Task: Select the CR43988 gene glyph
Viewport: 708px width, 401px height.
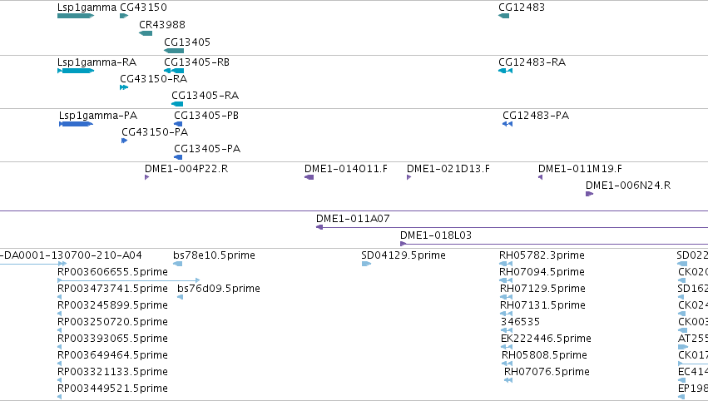Action: [x=146, y=33]
